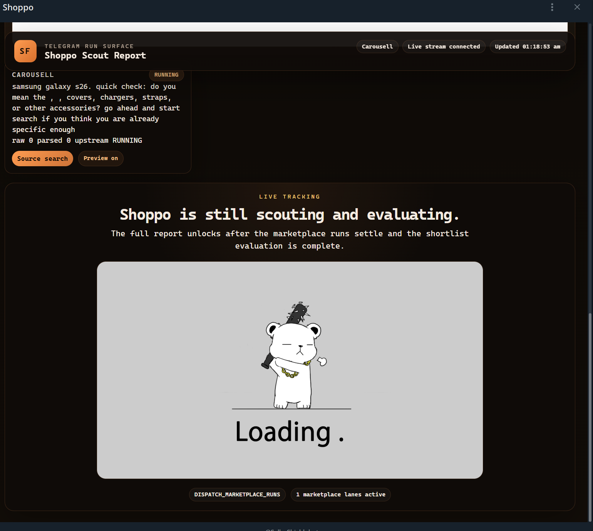Click the RUNNING badge on the Carousell card

[x=166, y=75]
